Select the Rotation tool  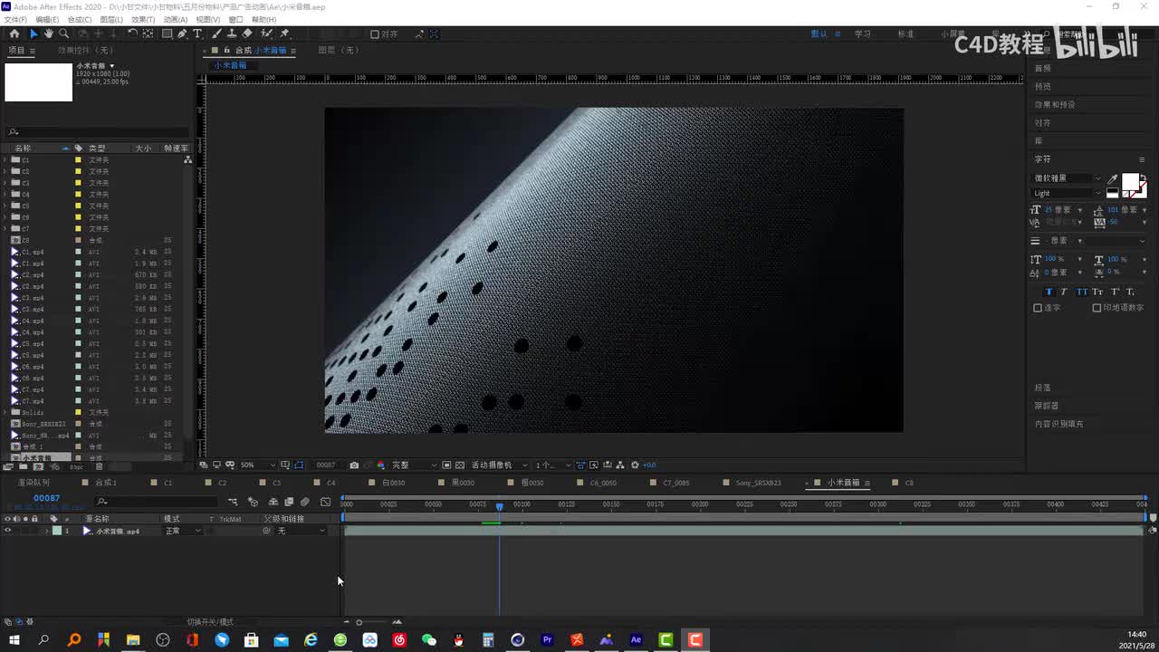[132, 34]
